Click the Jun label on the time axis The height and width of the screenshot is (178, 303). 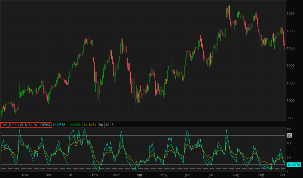188,175
